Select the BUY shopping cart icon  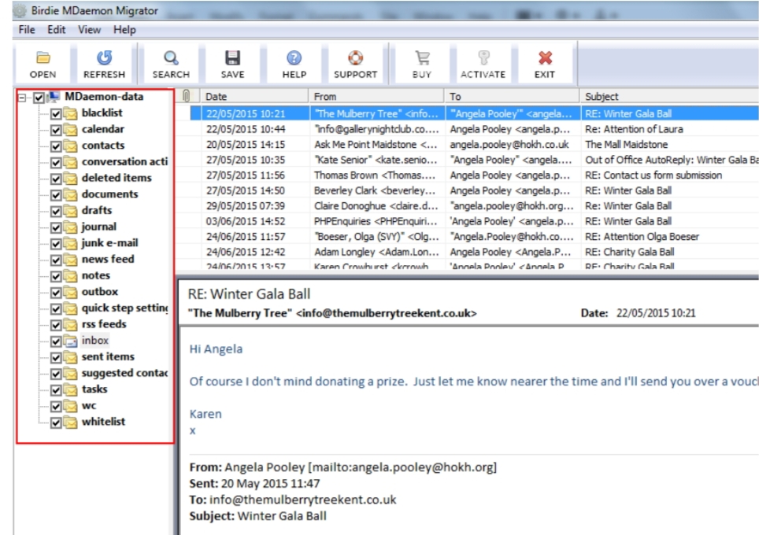421,63
